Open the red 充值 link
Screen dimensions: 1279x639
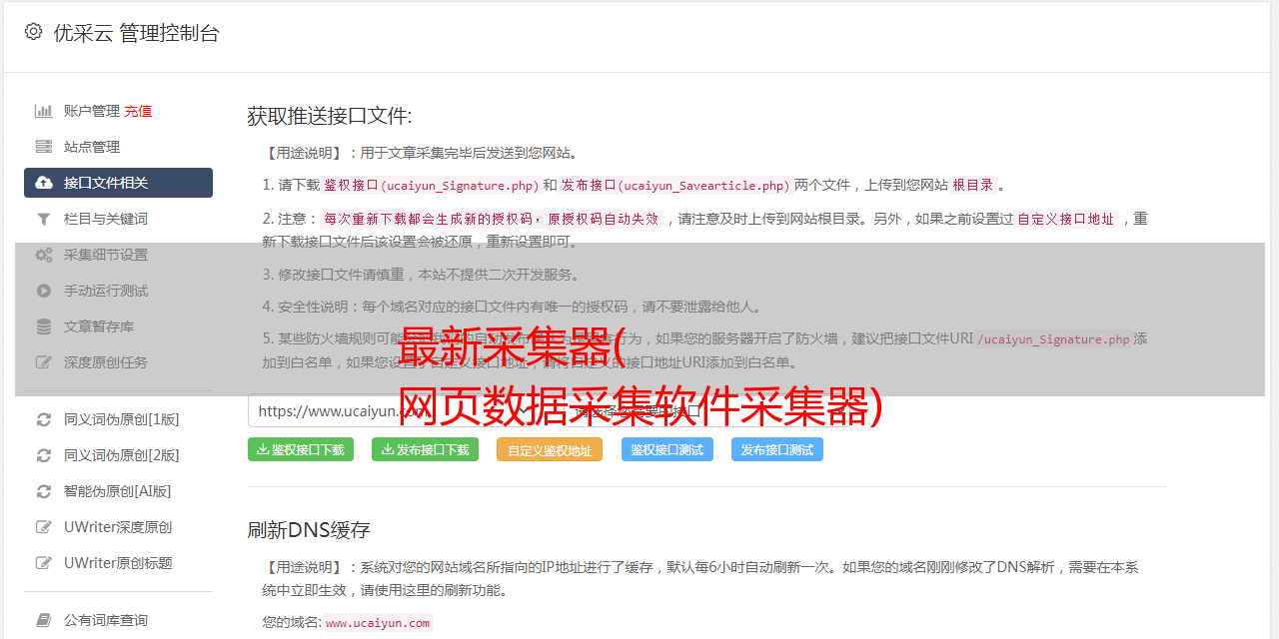pyautogui.click(x=138, y=111)
